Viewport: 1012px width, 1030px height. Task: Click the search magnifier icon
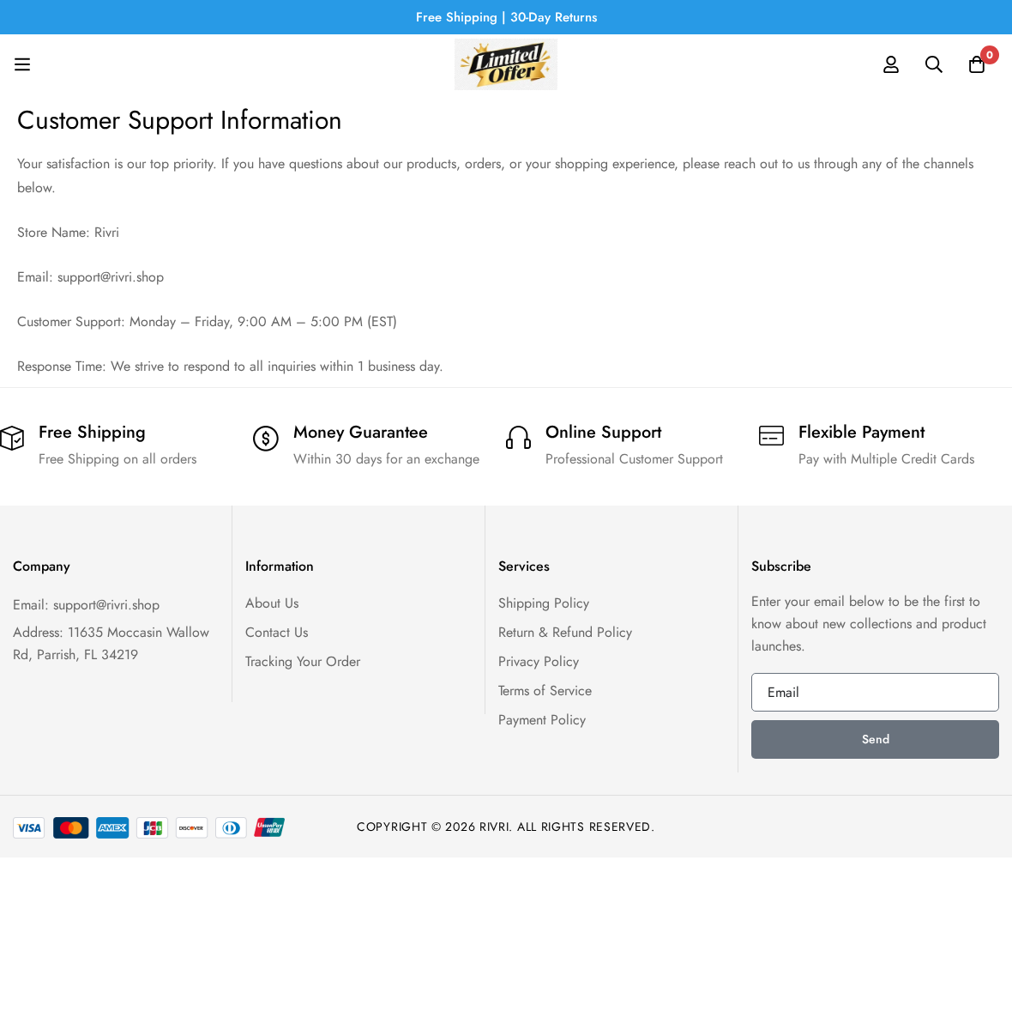[x=934, y=64]
